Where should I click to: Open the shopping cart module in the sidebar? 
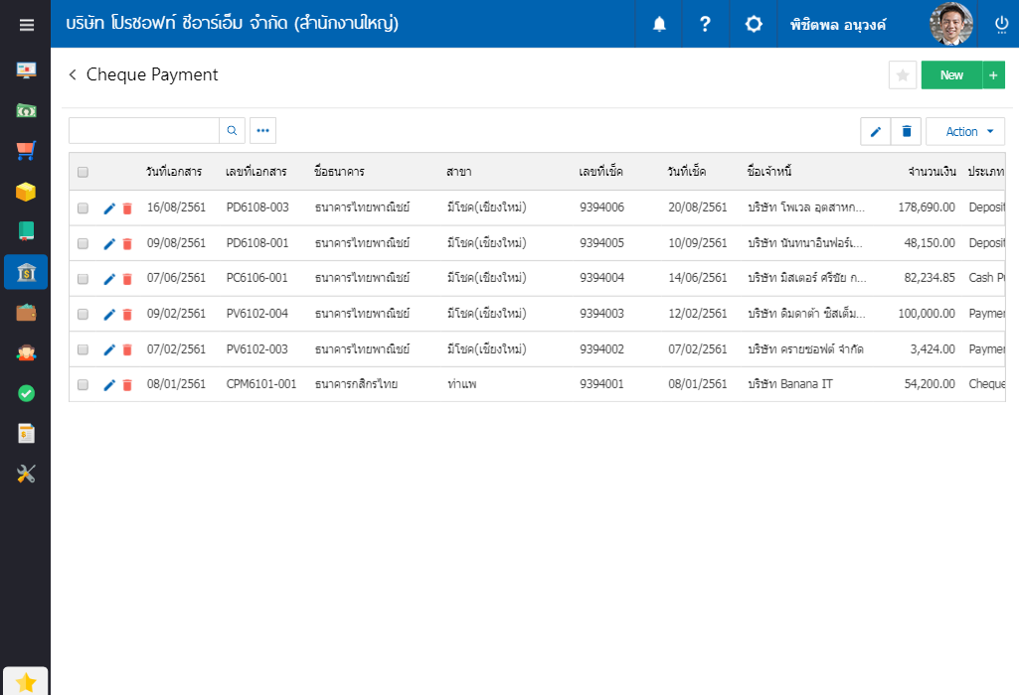click(x=26, y=151)
